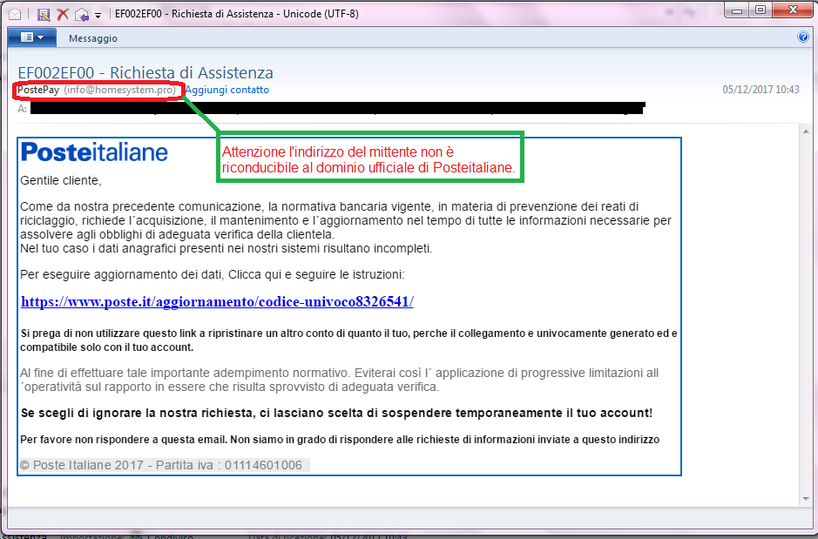Screen dimensions: 818x539
Task: Click the subject heading EF002EF00 - Richiesta di Assistenza
Action: coord(145,72)
